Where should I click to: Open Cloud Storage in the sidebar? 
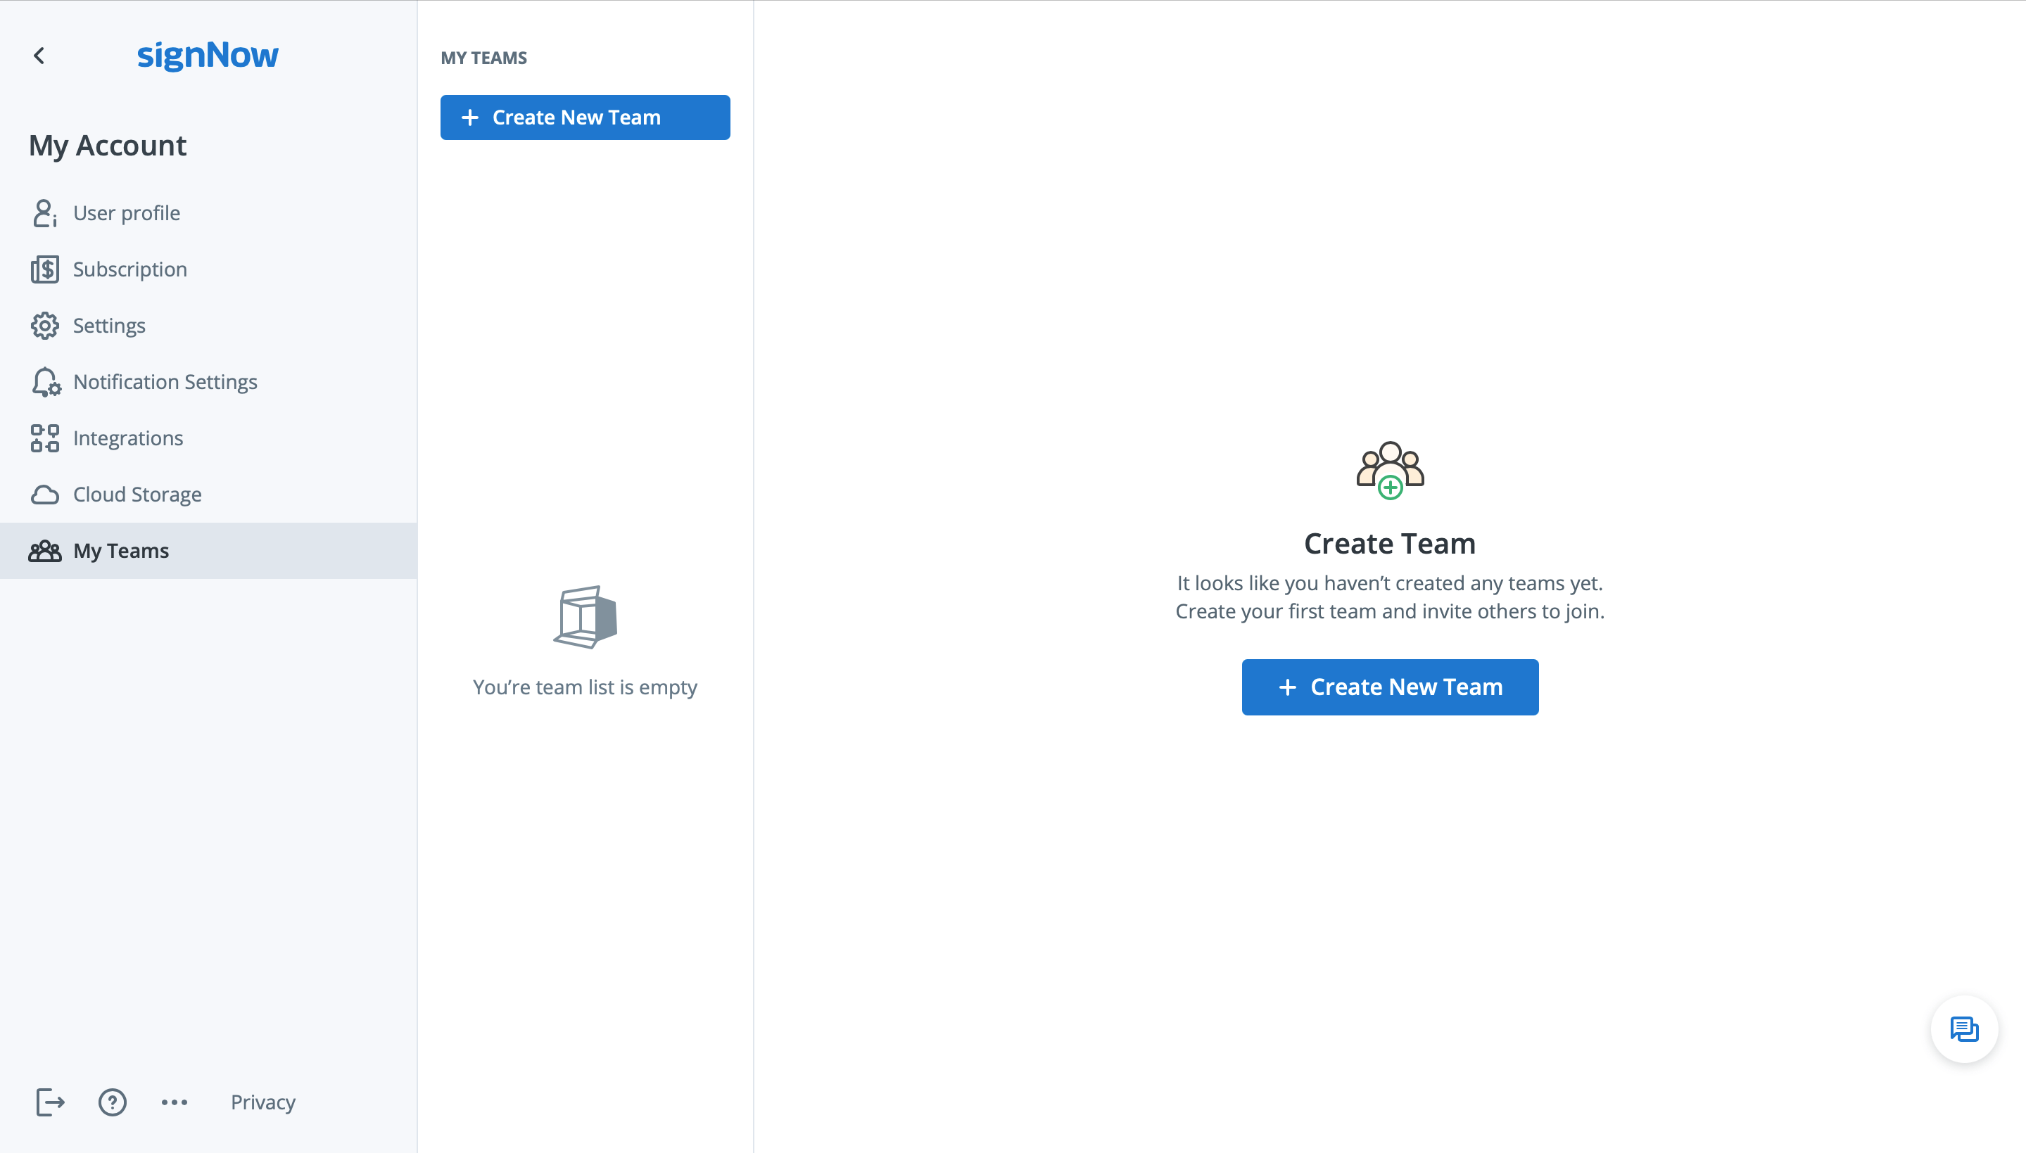tap(137, 494)
